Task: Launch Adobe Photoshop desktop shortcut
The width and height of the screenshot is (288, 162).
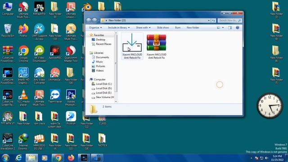Action: (x=71, y=98)
